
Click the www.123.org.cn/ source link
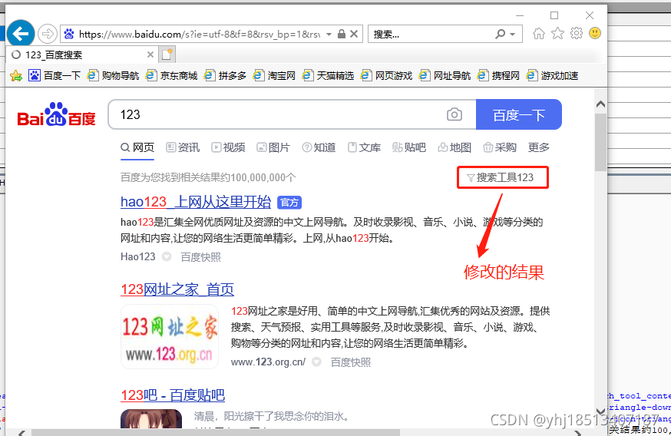[x=268, y=362]
